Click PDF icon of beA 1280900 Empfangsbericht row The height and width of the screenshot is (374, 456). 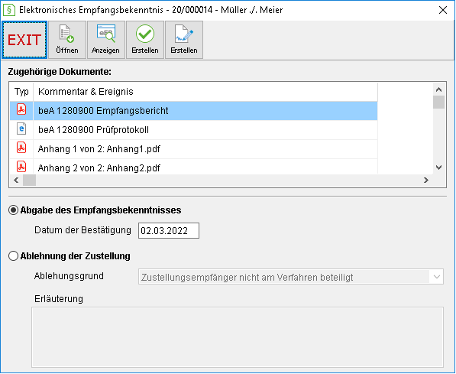pos(21,109)
